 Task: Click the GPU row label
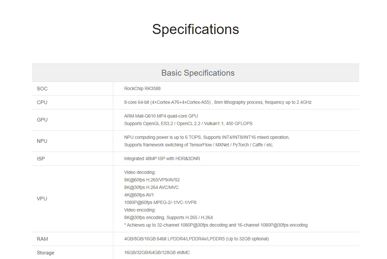42,120
